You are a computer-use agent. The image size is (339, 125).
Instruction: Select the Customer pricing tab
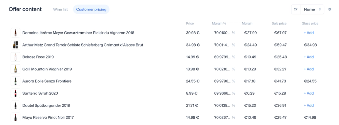[x=91, y=9]
